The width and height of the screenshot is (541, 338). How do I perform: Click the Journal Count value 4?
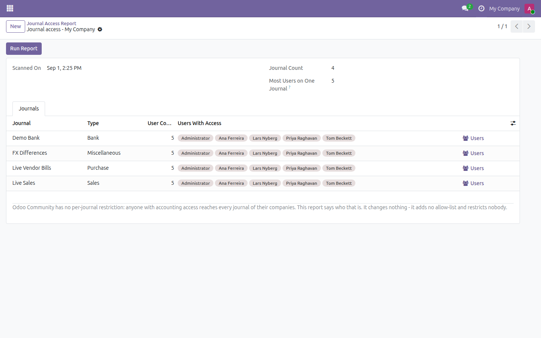(333, 68)
